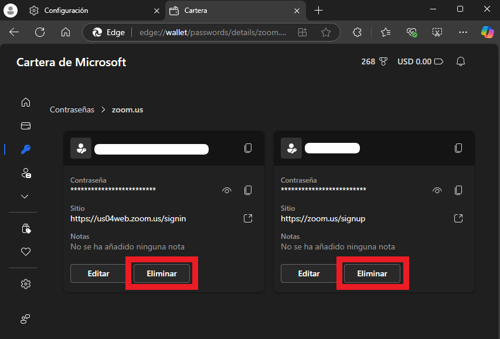Edit the zoom.us/signup credential

pyautogui.click(x=309, y=273)
